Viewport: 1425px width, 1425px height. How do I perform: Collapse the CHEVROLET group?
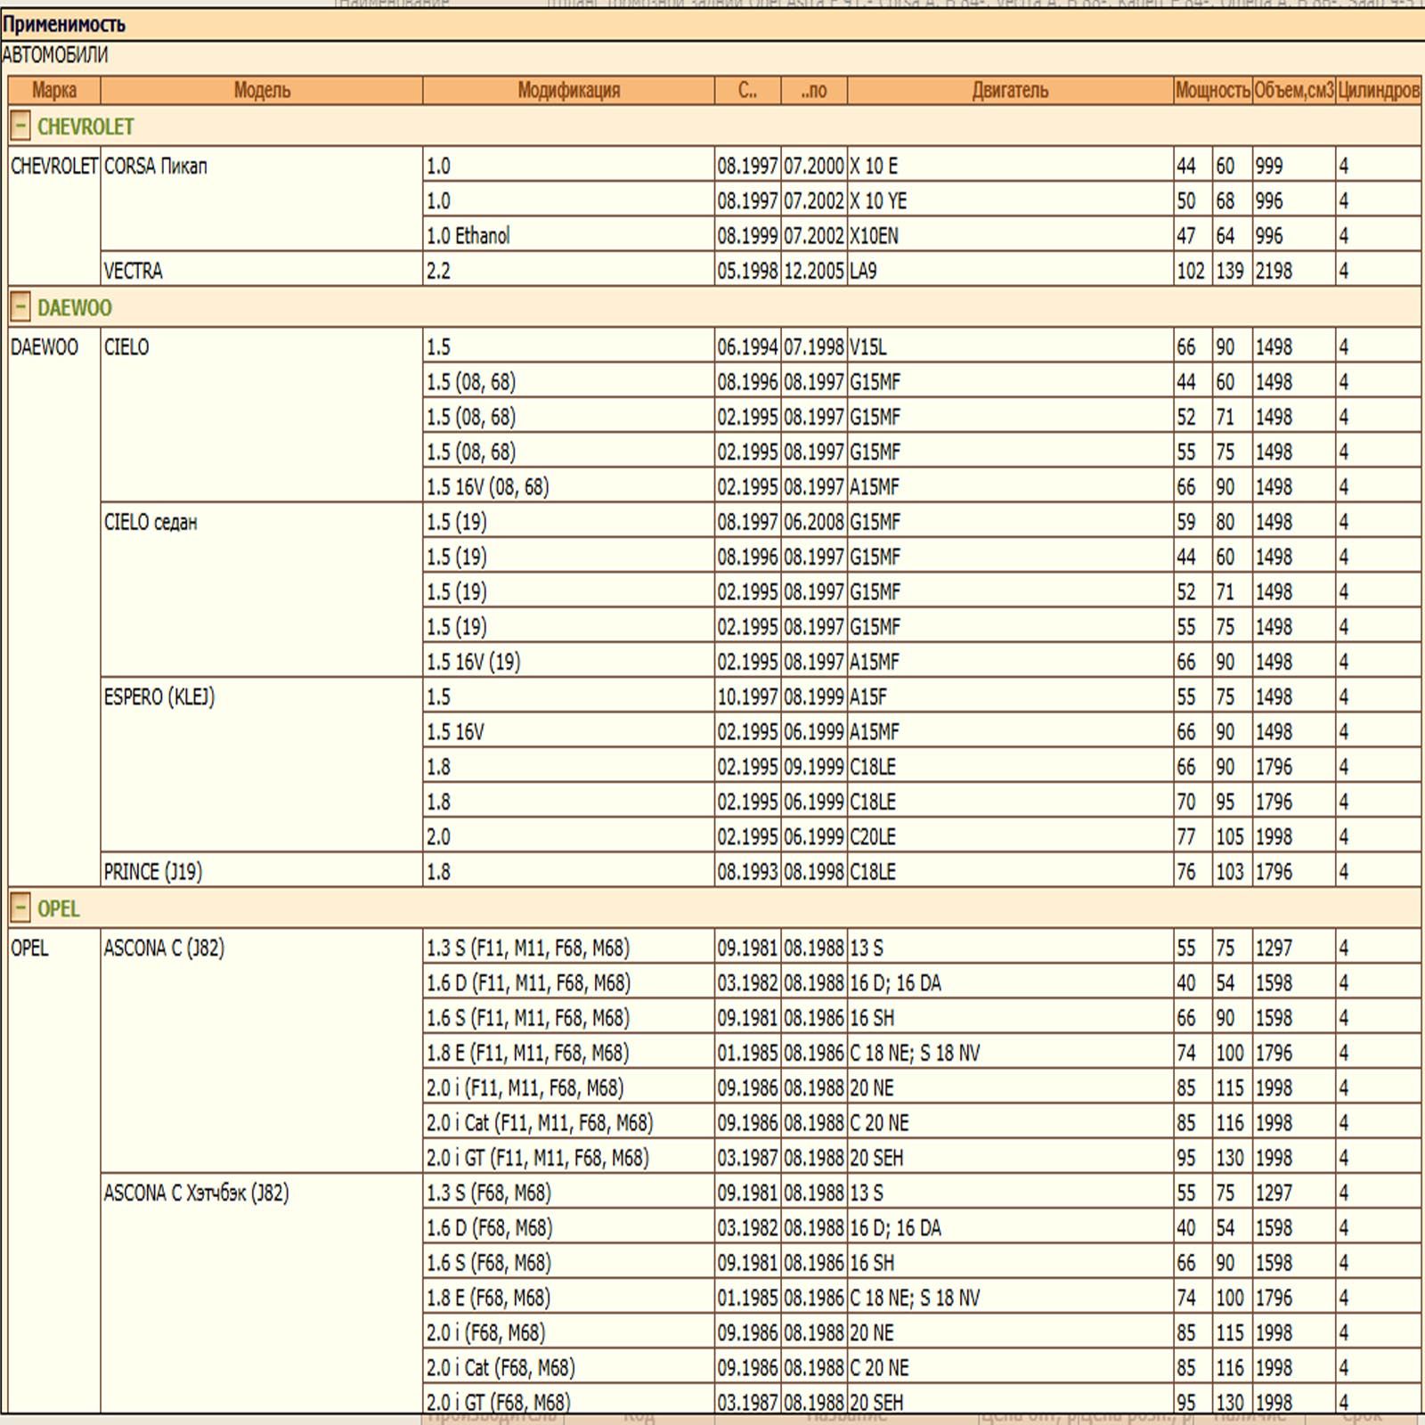[x=20, y=126]
